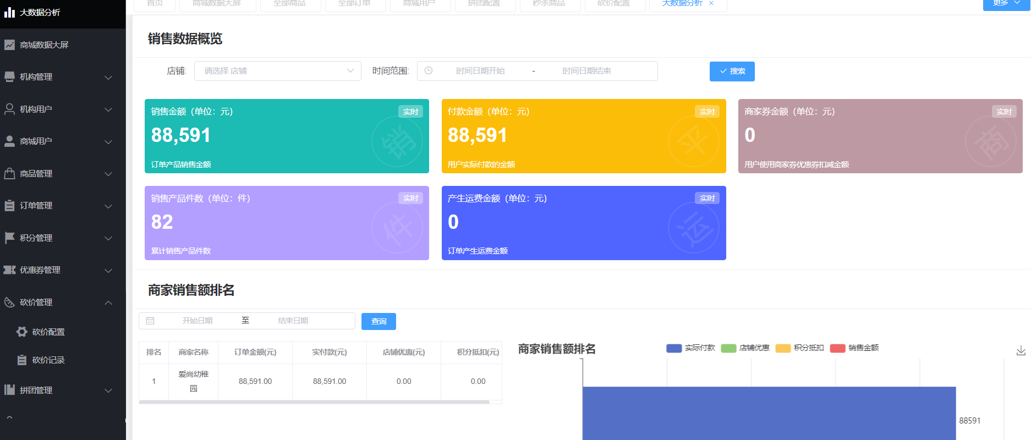Viewport: 1031px width, 440px height.
Task: Click the 搜索 search button
Action: [x=732, y=71]
